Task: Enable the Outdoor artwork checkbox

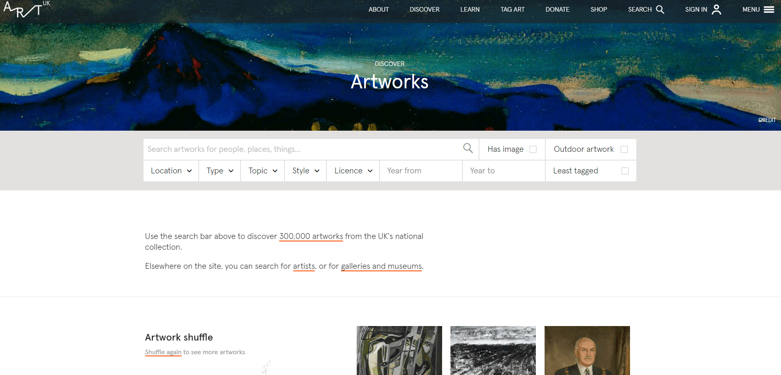Action: (624, 149)
